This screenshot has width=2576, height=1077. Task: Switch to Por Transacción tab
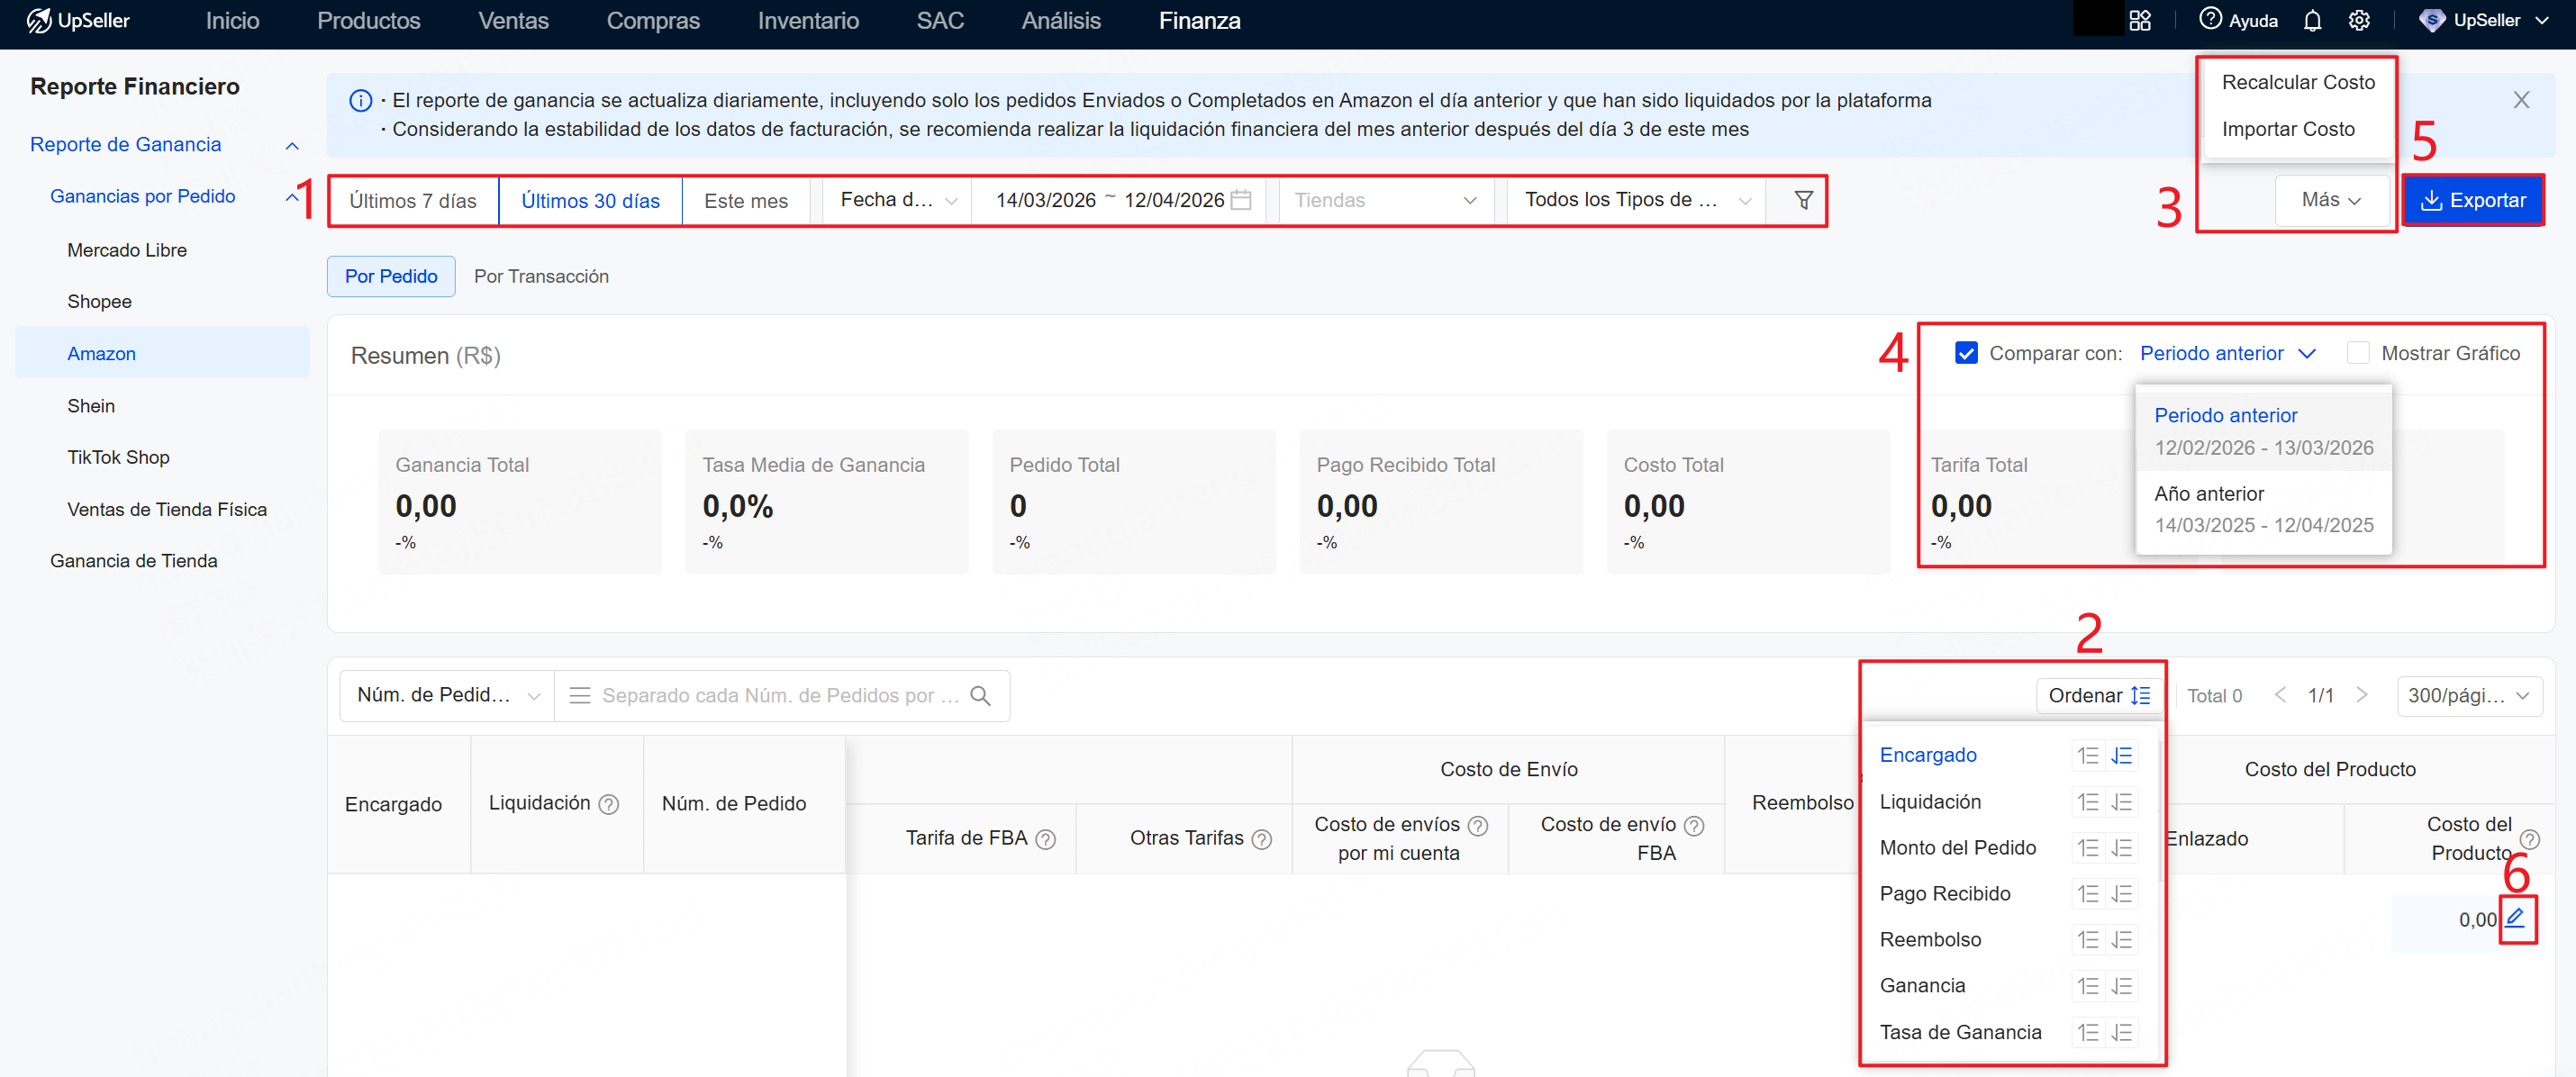click(x=541, y=277)
